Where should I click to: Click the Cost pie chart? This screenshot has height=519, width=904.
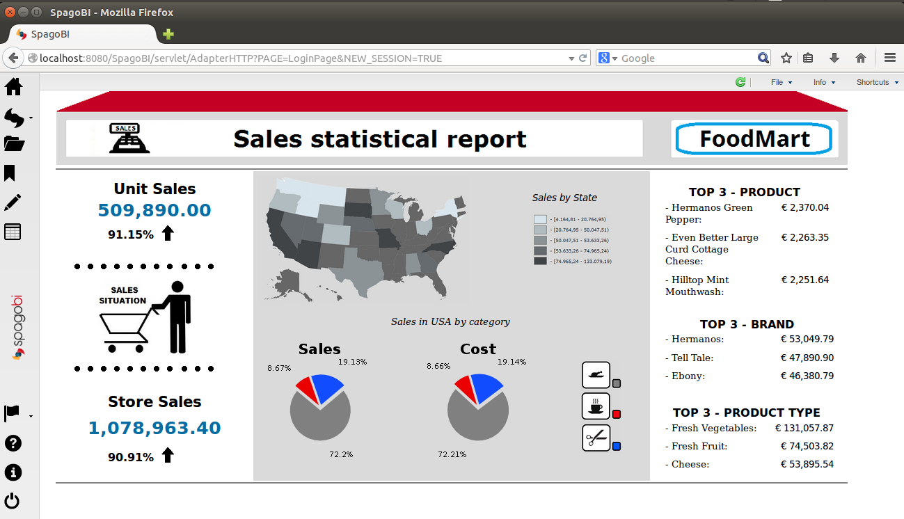click(478, 408)
